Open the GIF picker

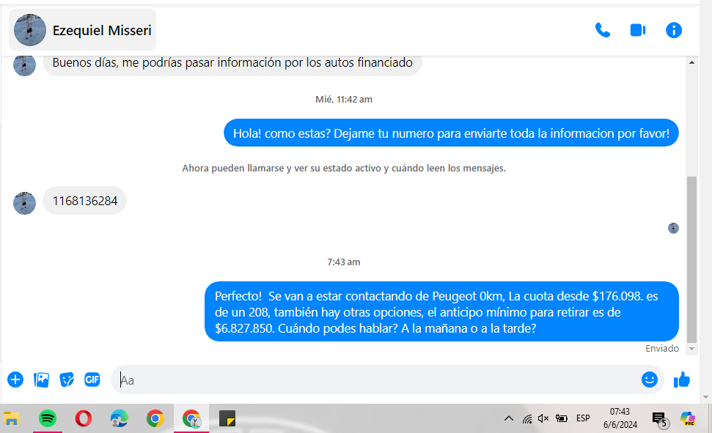click(x=92, y=380)
